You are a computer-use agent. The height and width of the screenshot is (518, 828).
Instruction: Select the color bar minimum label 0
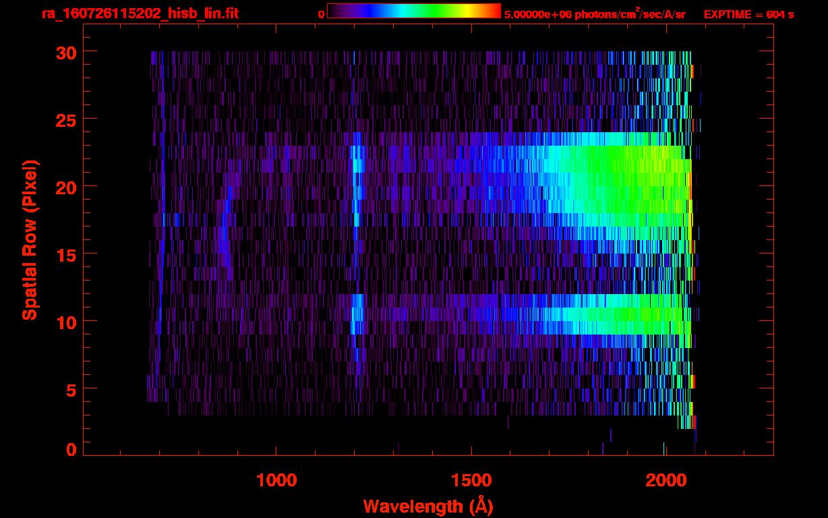pos(321,14)
